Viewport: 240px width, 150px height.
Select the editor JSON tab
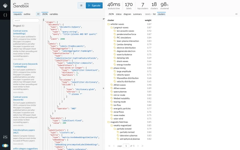[45, 14]
